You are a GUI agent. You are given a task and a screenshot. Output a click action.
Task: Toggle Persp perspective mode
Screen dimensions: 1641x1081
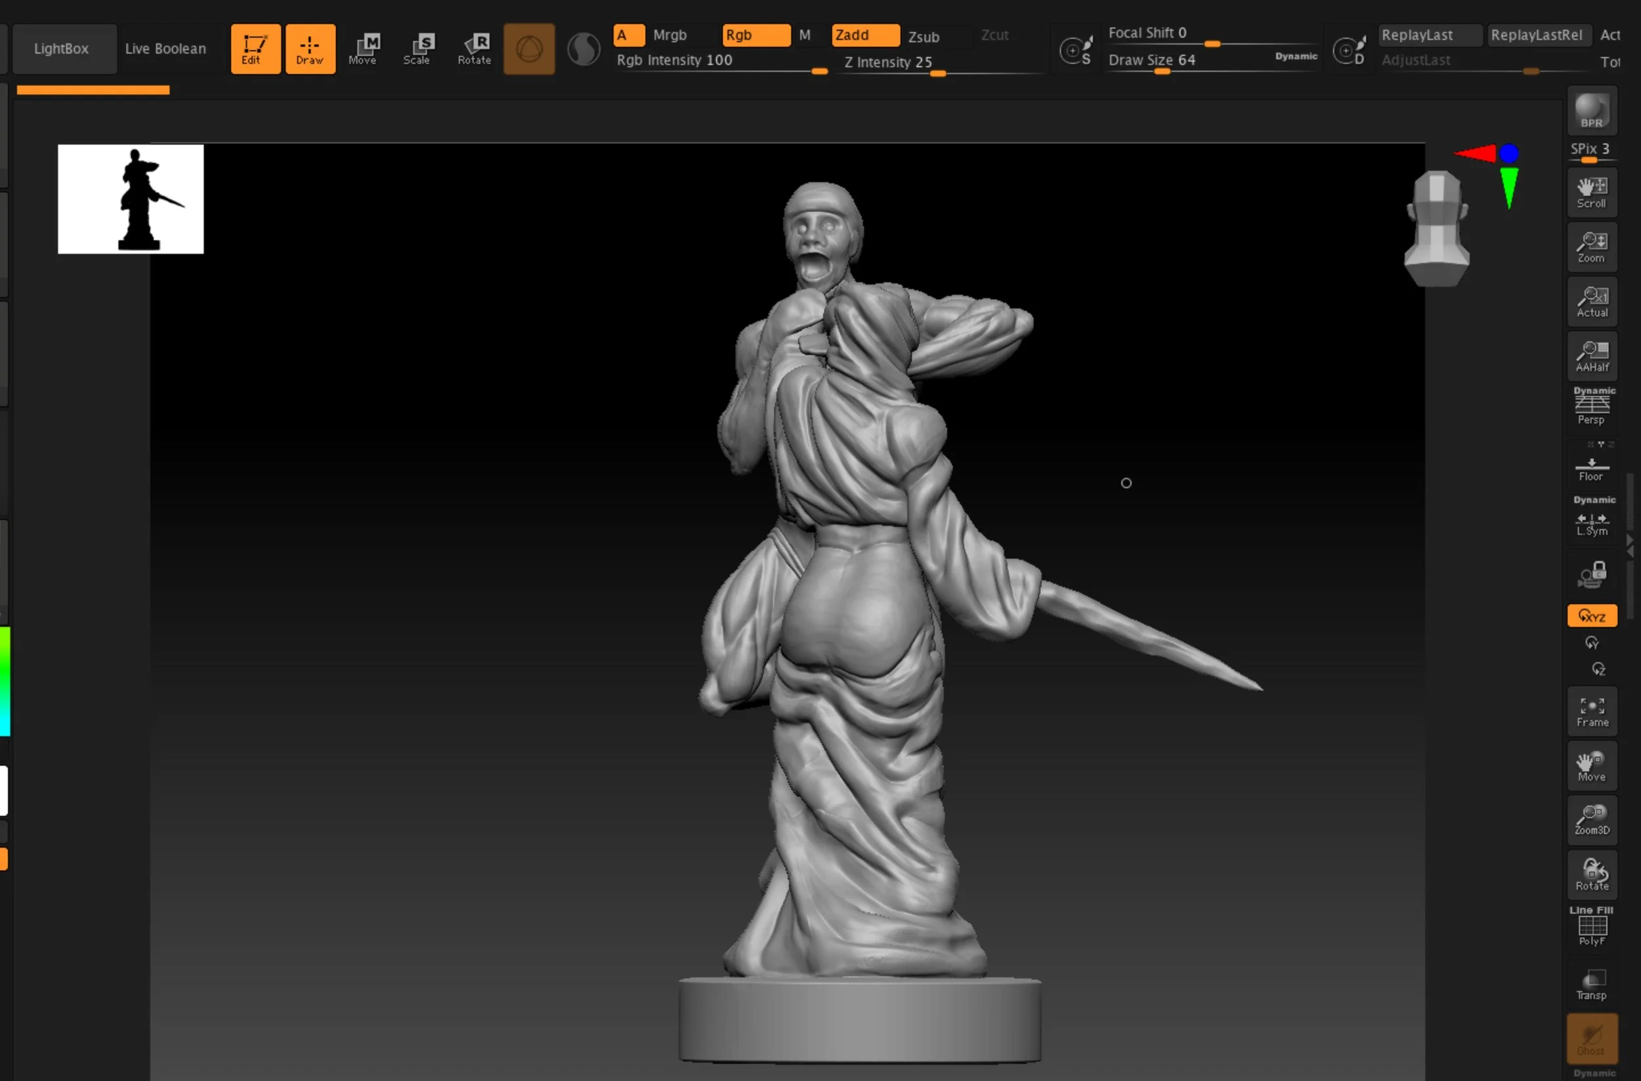click(1591, 407)
